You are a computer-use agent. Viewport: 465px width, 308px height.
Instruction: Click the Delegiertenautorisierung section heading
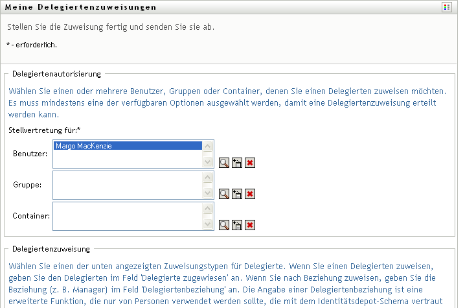[x=56, y=74]
